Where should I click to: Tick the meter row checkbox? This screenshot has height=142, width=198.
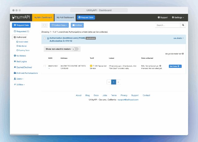[45, 66]
